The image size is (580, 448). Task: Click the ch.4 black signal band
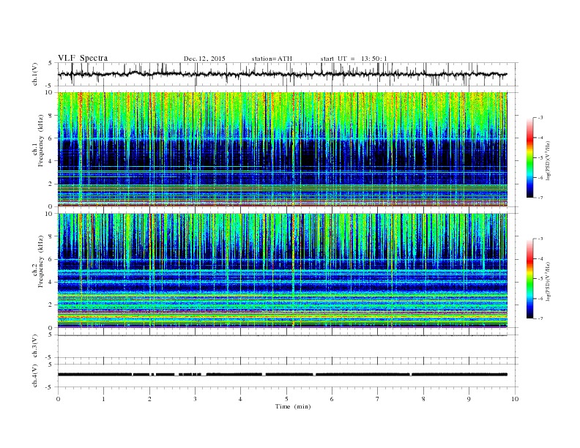point(283,375)
